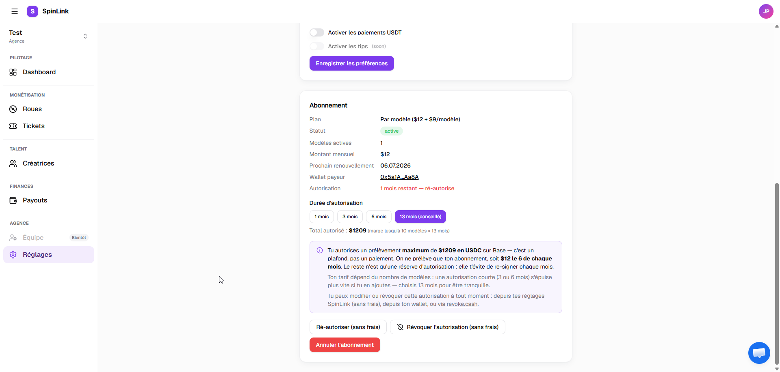The height and width of the screenshot is (372, 780).
Task: Open the JP user avatar
Action: 766,11
